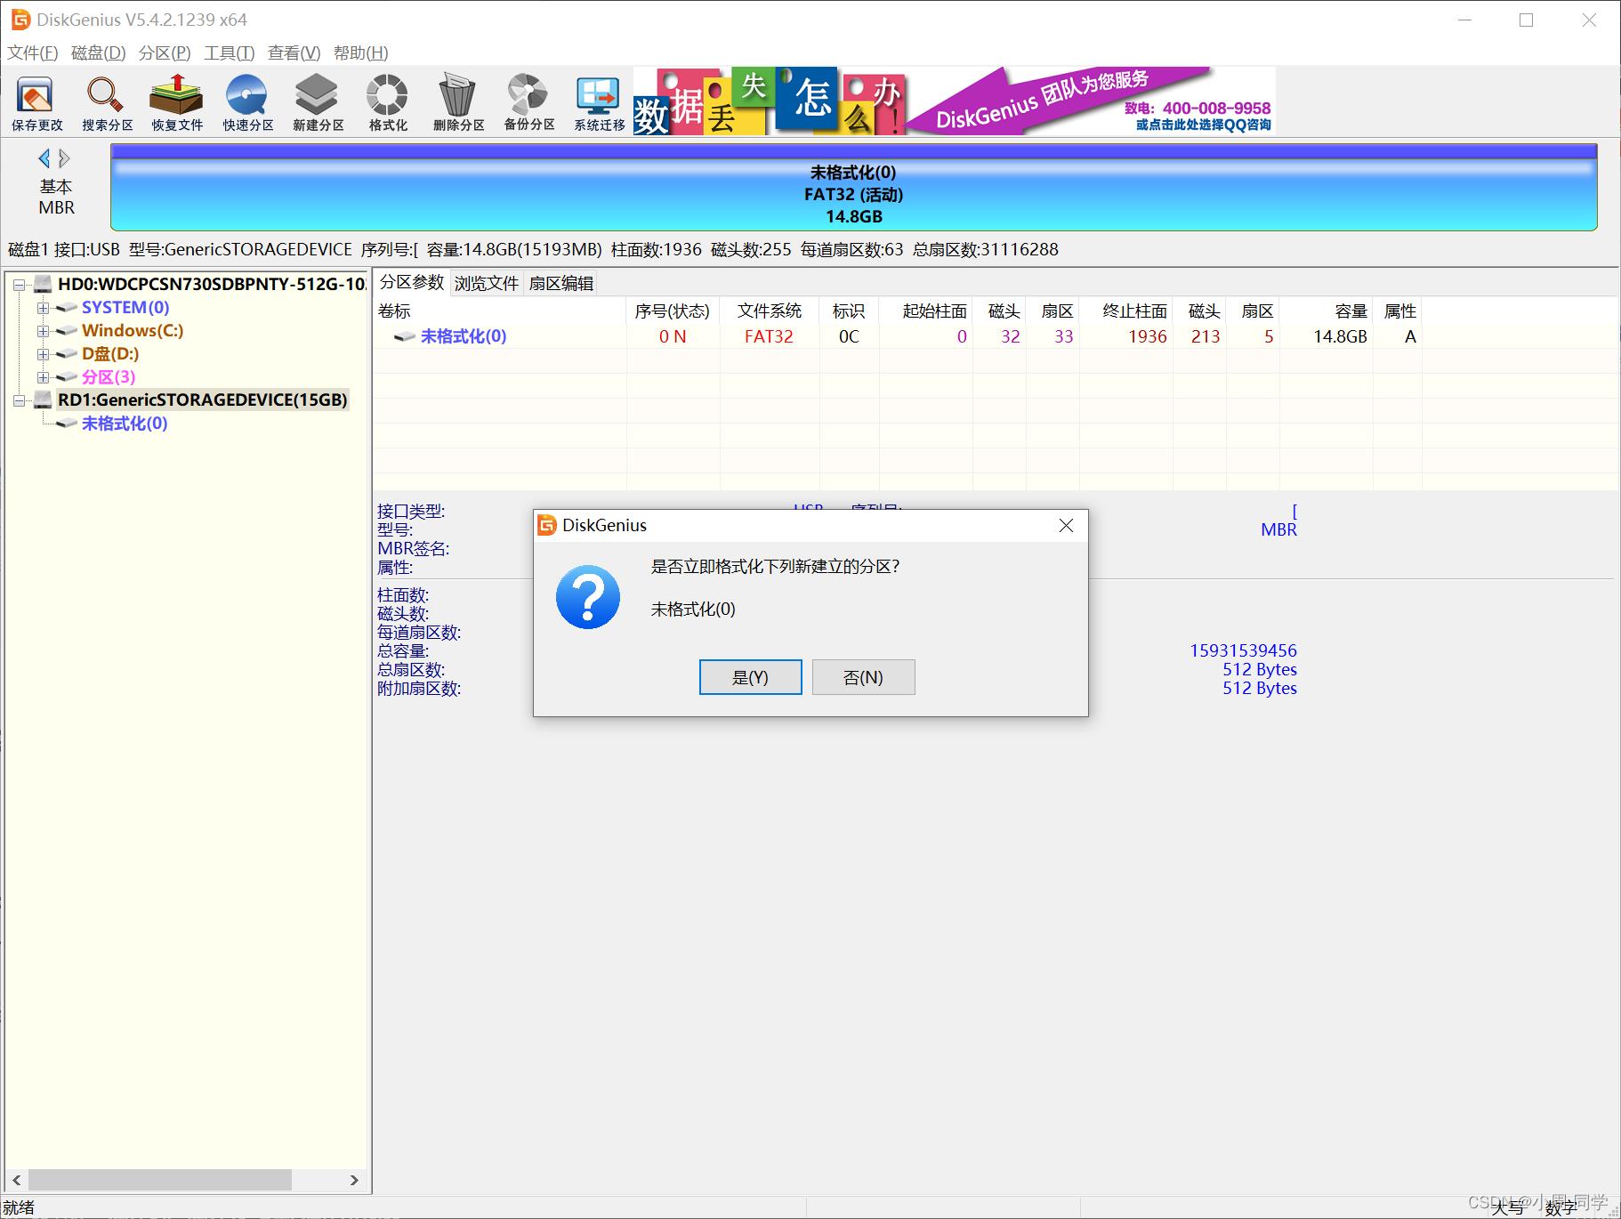This screenshot has height=1219, width=1621.
Task: Click the data loss advertisement banner
Action: click(x=770, y=101)
